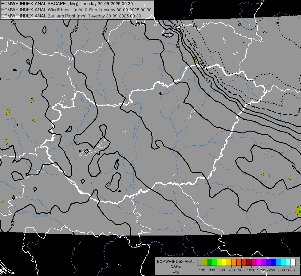Screen dimensions: 301x276
Task: Click the Bunkers Right title line
Action: pos(71,16)
